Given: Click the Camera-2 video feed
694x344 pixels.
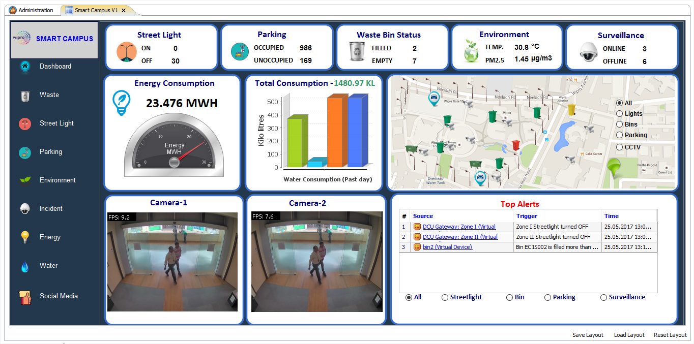Looking at the screenshot, I should (x=316, y=262).
